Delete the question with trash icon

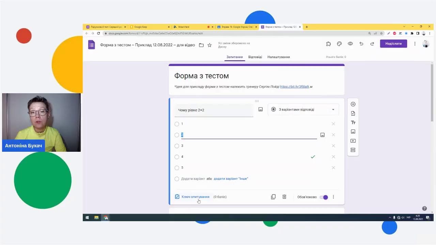(284, 197)
